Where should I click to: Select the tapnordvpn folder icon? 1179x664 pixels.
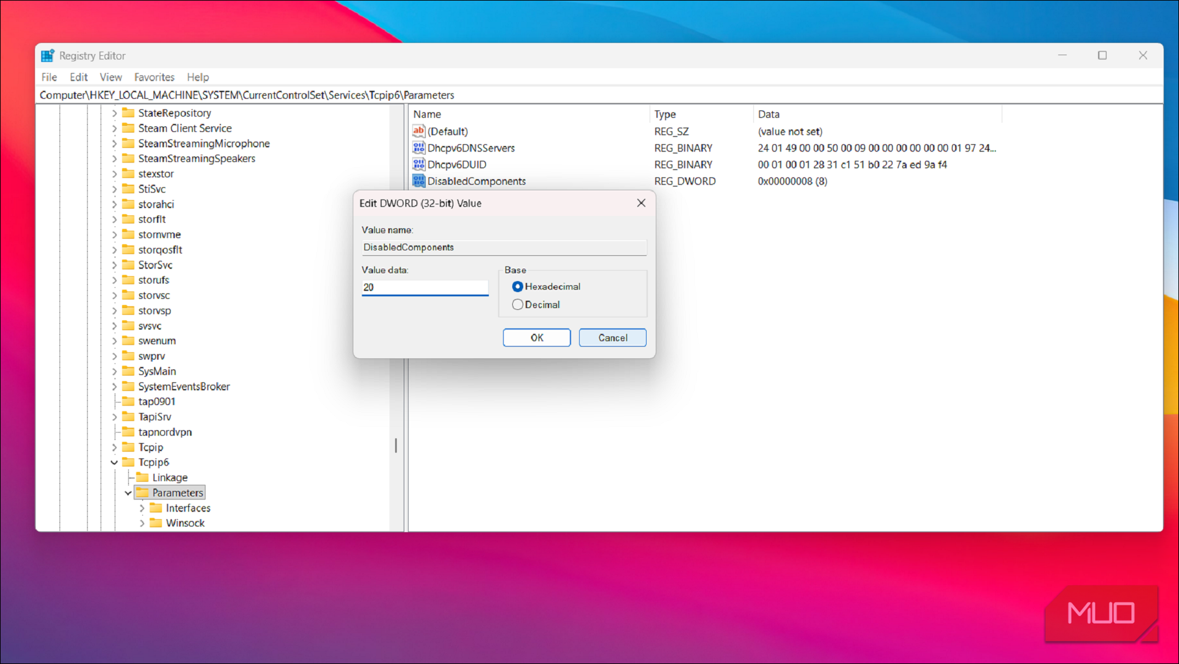pos(128,431)
